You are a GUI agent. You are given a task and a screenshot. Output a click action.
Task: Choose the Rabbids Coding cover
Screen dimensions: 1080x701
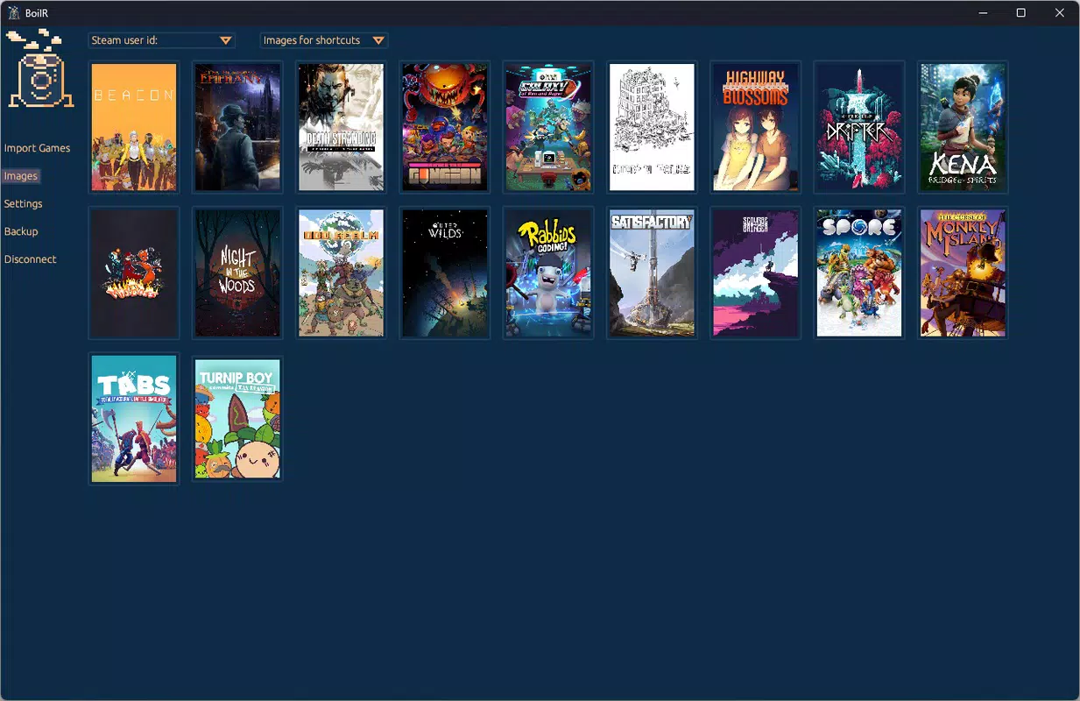tap(548, 273)
